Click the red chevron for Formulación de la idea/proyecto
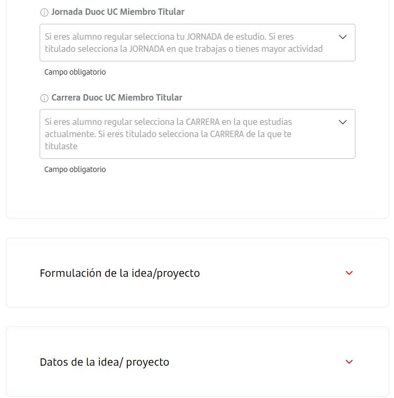 [349, 273]
